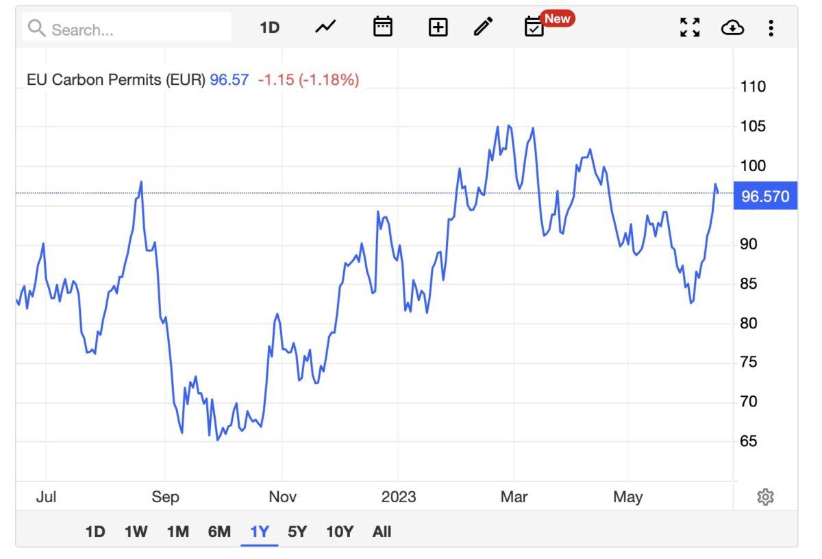Screen dimensions: 822x559
Task: Click the Jul date axis label
Action: pyautogui.click(x=46, y=497)
